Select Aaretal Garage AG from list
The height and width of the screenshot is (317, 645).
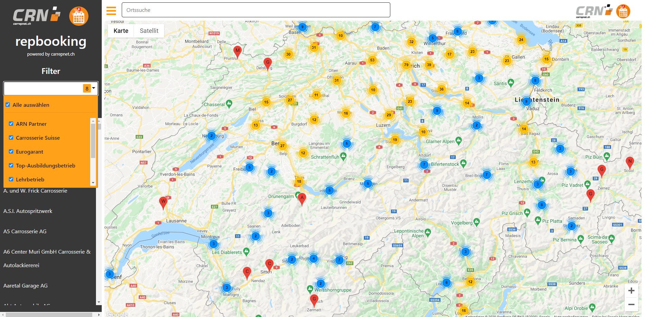25,286
